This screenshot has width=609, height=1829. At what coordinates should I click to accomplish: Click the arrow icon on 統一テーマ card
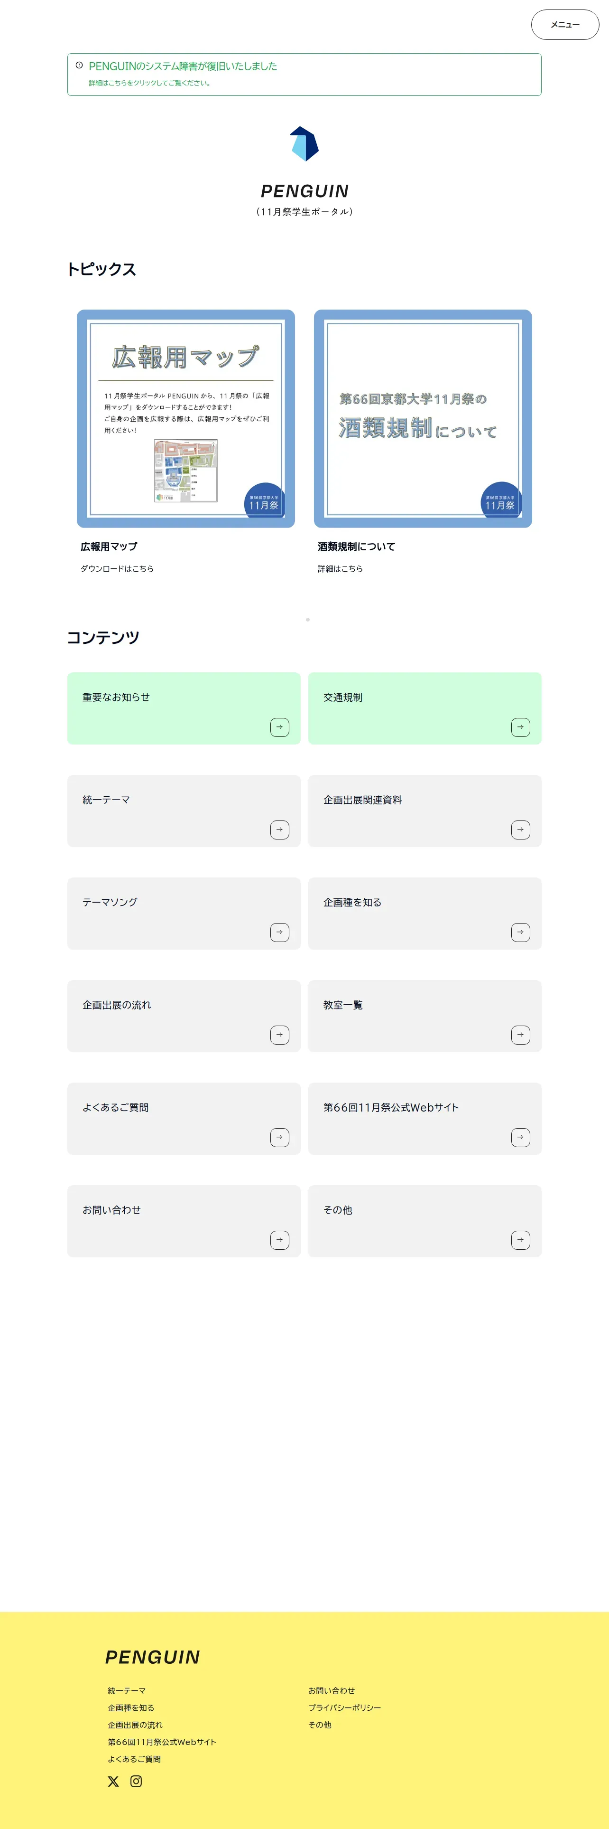(279, 830)
